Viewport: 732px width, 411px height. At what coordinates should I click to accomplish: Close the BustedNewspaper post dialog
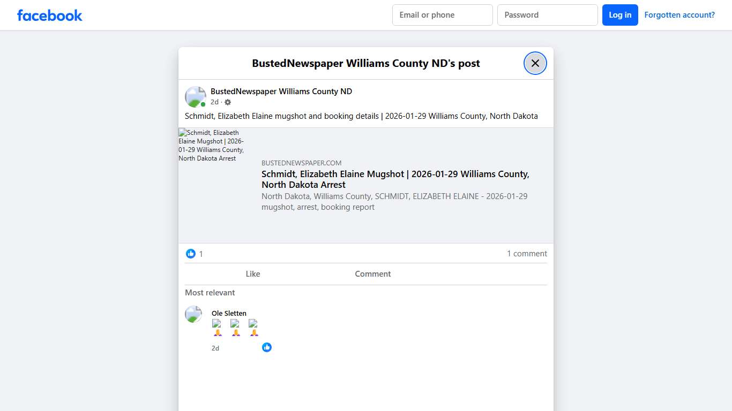point(535,63)
